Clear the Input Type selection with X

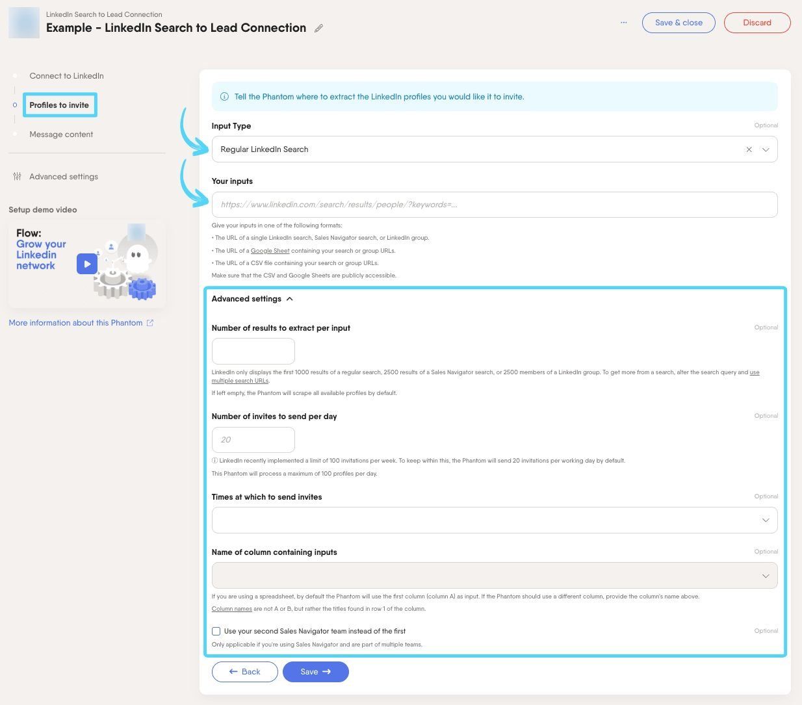point(749,149)
